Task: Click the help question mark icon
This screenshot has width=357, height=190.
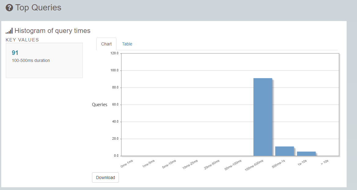Action: tap(9, 8)
